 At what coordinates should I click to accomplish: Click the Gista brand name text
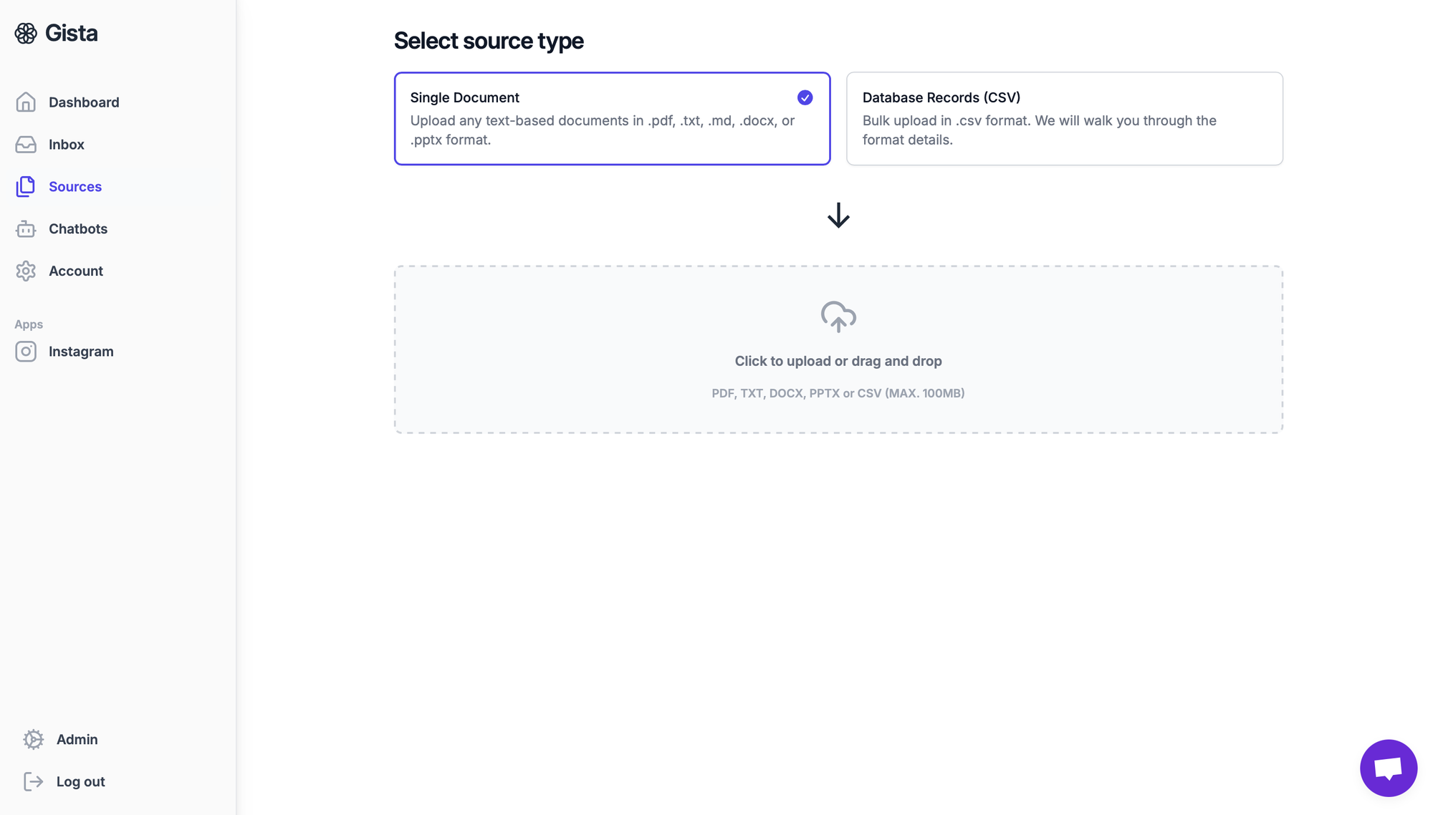72,33
